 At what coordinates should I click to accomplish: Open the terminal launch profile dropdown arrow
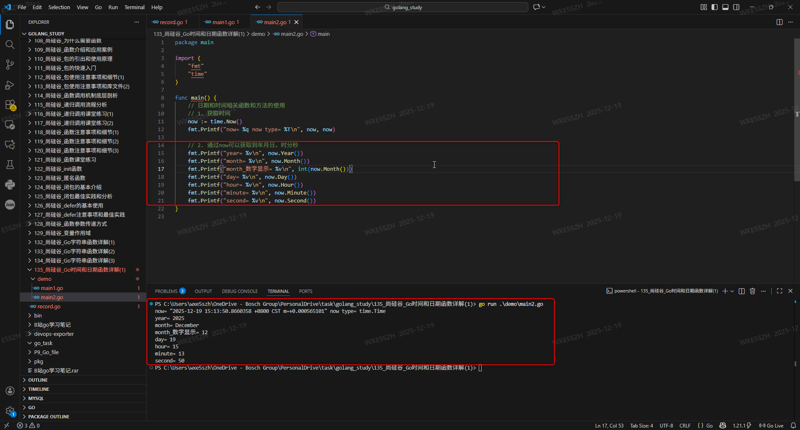click(732, 291)
